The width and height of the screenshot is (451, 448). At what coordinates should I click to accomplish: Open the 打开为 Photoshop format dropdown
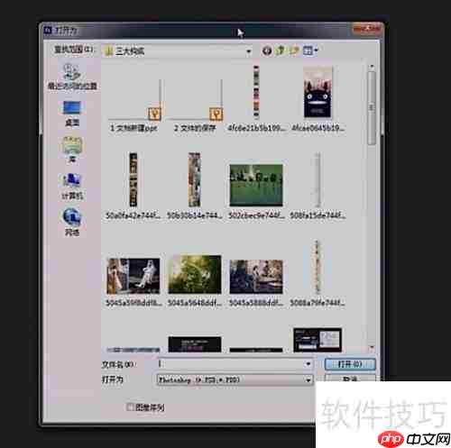point(235,380)
